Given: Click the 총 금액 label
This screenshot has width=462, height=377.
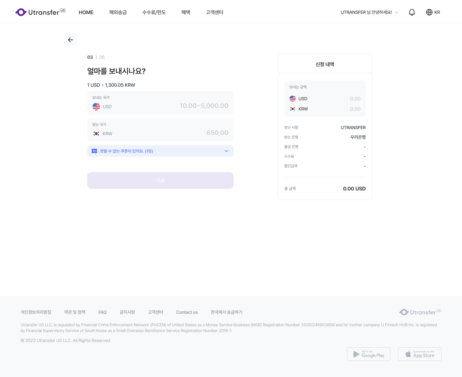Looking at the screenshot, I should click(290, 189).
